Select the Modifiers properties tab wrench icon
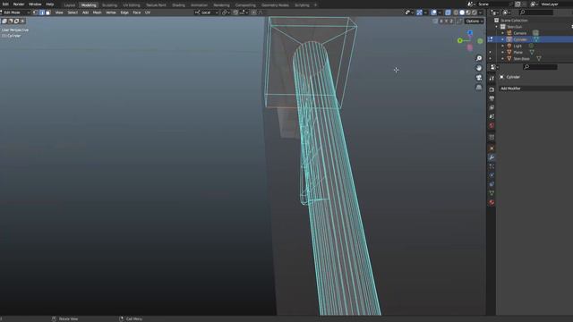This screenshot has height=322, width=573. pos(492,157)
